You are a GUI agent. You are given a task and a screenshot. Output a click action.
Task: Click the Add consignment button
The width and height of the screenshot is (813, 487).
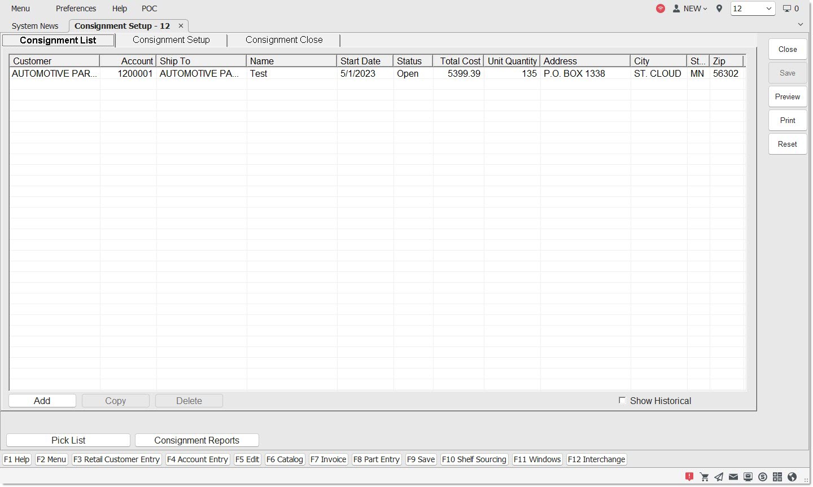coord(42,401)
